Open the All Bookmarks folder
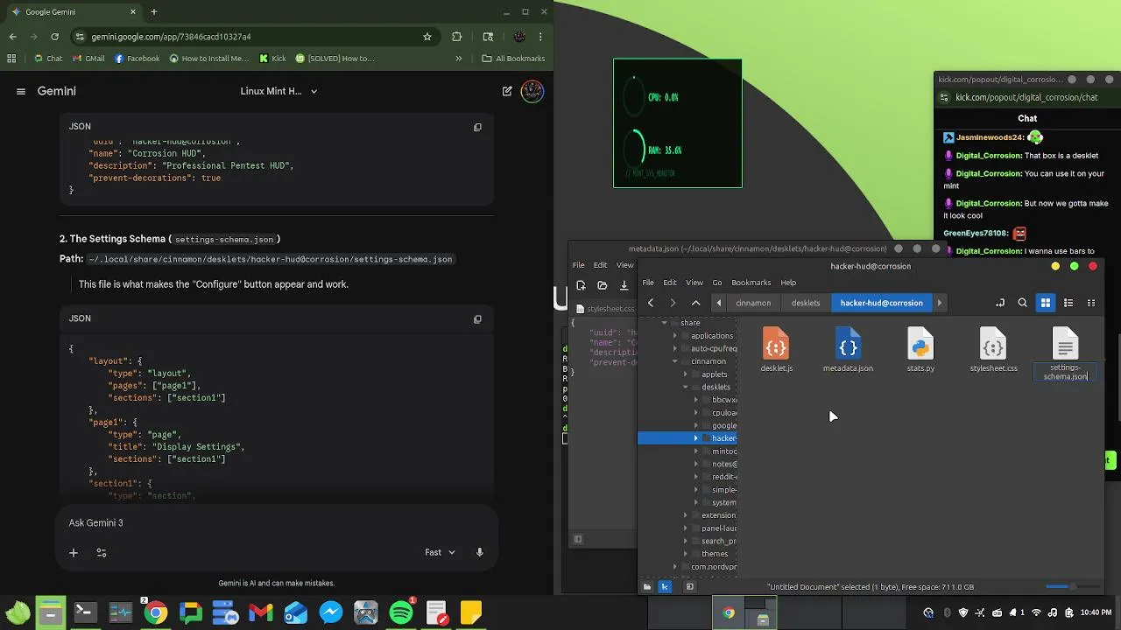Image resolution: width=1121 pixels, height=630 pixels. tap(513, 59)
